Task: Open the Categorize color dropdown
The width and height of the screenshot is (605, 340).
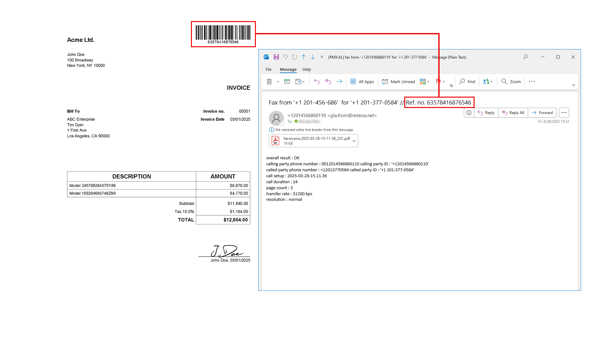Action: tap(424, 82)
